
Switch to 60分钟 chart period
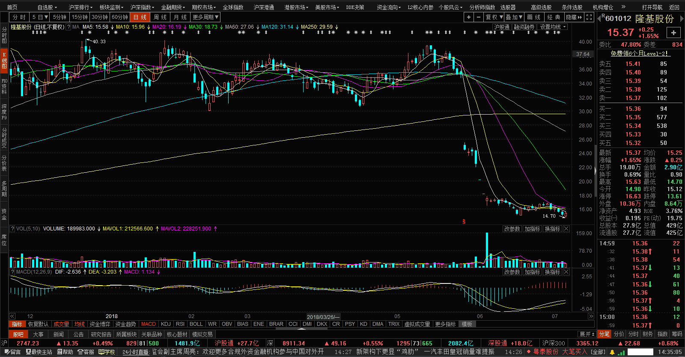pyautogui.click(x=120, y=17)
